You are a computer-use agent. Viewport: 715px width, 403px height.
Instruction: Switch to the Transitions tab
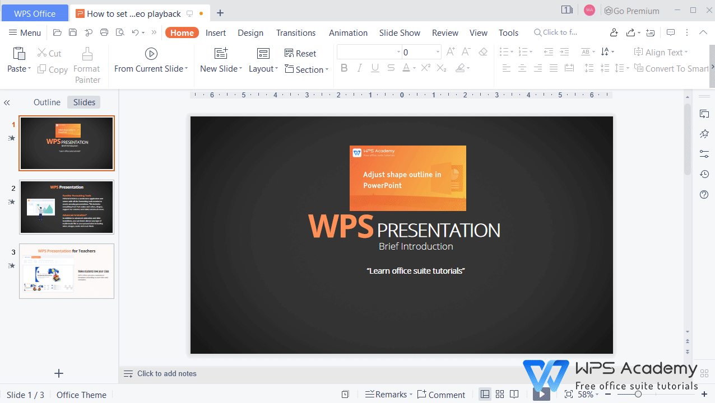296,32
